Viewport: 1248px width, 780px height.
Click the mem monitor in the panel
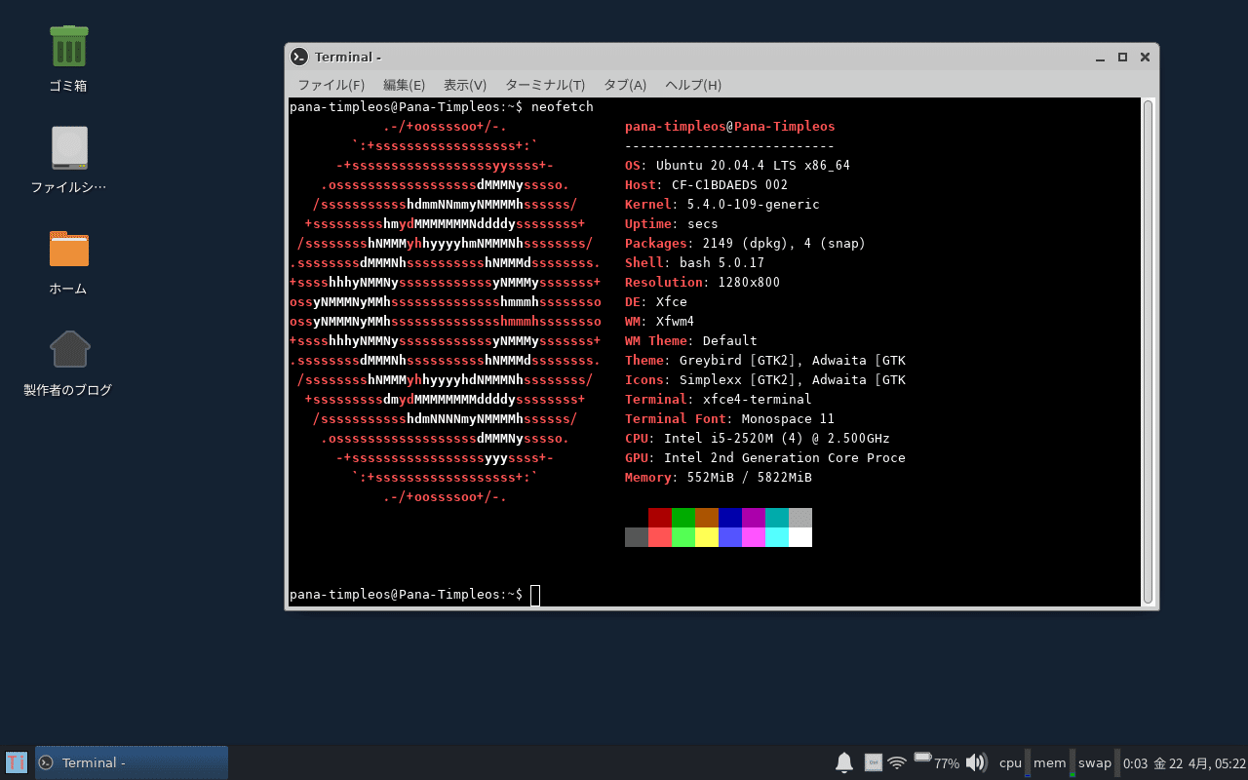(x=1054, y=762)
